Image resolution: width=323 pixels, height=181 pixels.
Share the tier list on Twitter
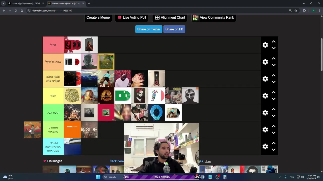(x=149, y=29)
